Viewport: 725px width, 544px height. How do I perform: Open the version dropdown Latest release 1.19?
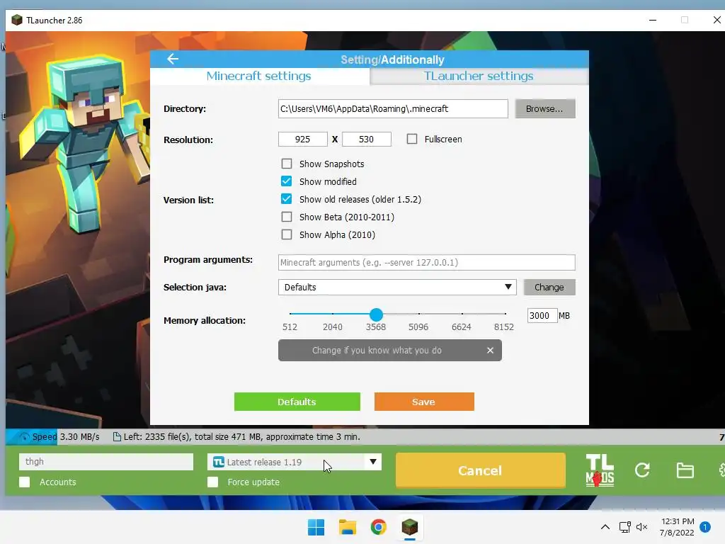click(x=295, y=462)
